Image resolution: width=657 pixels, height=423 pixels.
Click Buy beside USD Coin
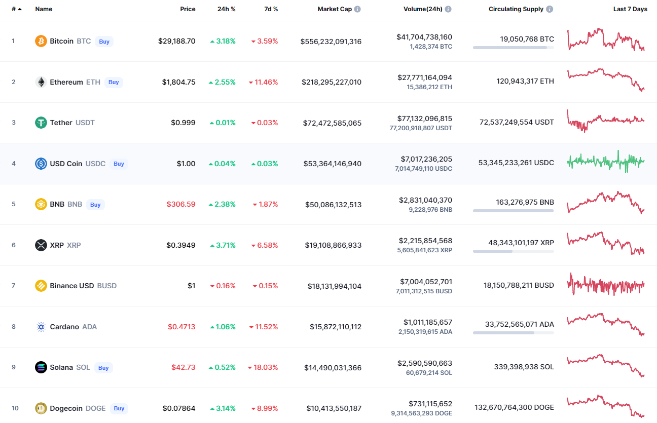[119, 164]
